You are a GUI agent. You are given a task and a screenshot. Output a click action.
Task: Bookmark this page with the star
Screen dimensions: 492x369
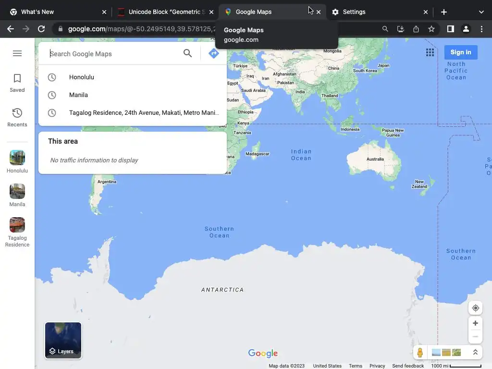pyautogui.click(x=431, y=29)
